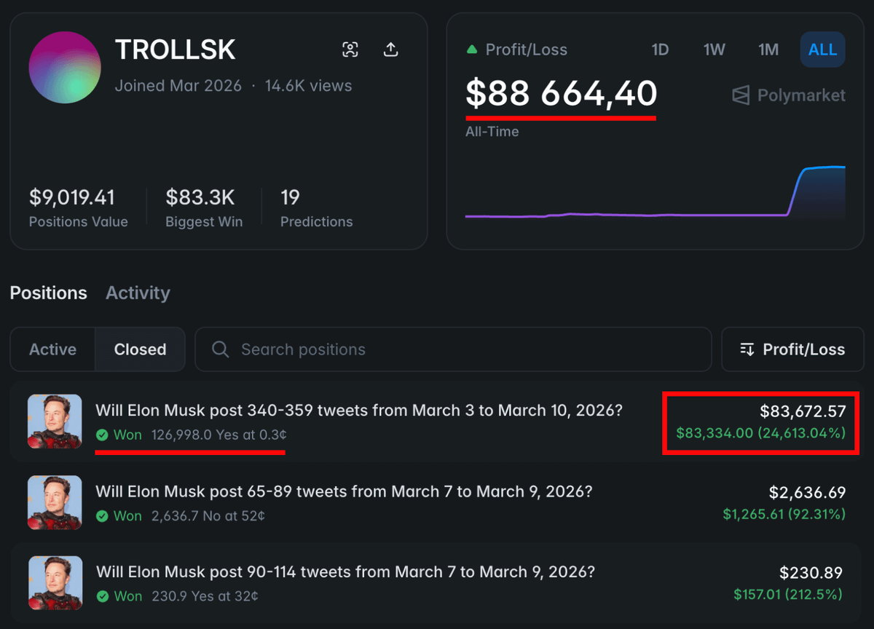This screenshot has width=874, height=629.
Task: Open the Positions tab
Action: coord(49,293)
